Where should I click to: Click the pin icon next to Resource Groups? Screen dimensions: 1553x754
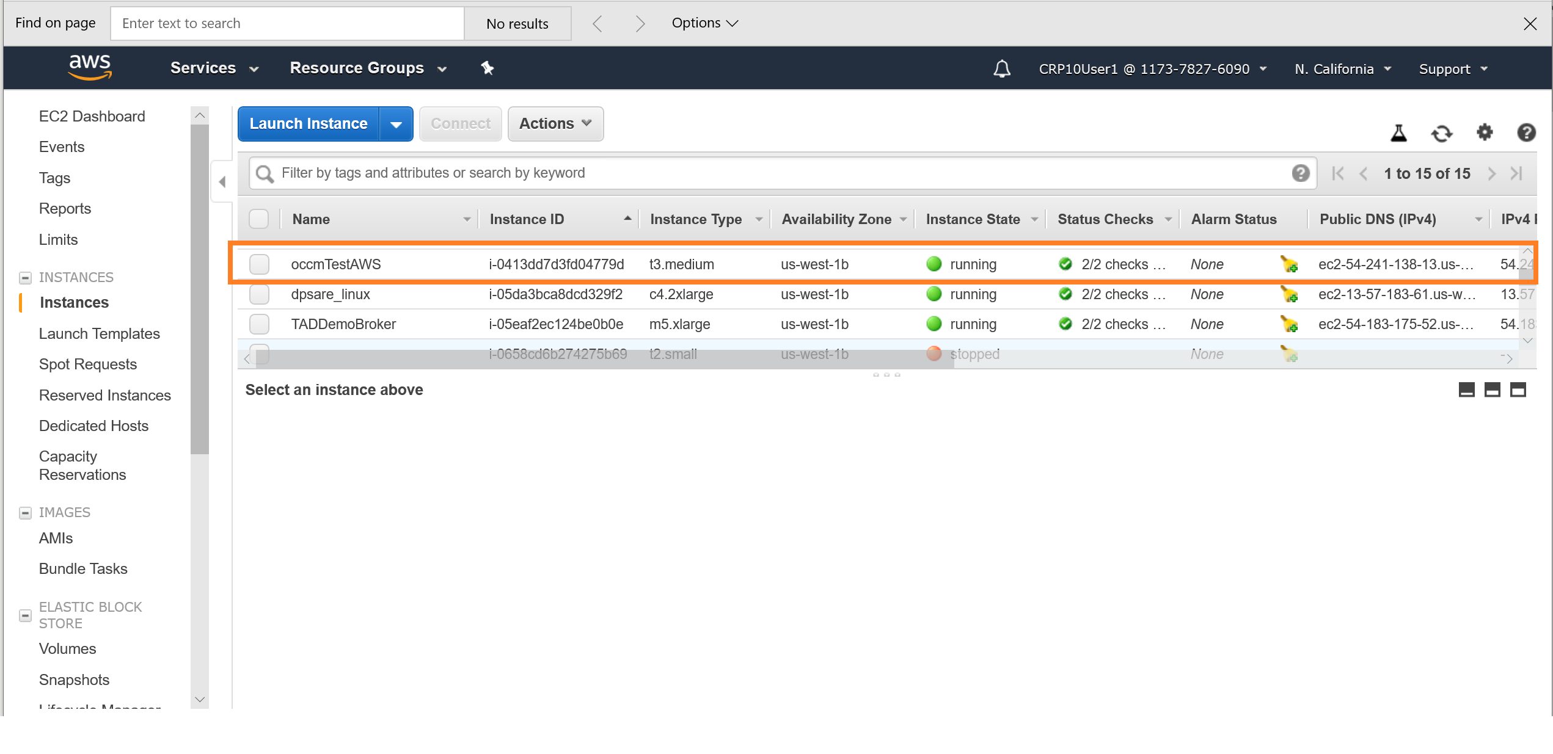[487, 68]
